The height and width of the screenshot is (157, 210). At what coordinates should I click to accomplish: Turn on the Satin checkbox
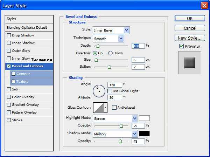click(x=9, y=89)
